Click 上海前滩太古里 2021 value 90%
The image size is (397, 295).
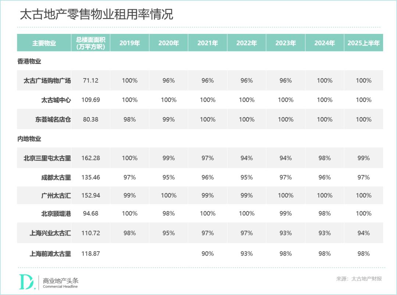coord(208,253)
